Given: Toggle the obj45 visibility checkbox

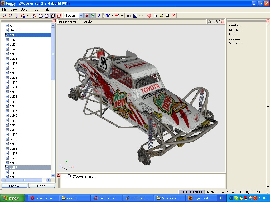Looking at the screenshot, I should pos(7,111).
